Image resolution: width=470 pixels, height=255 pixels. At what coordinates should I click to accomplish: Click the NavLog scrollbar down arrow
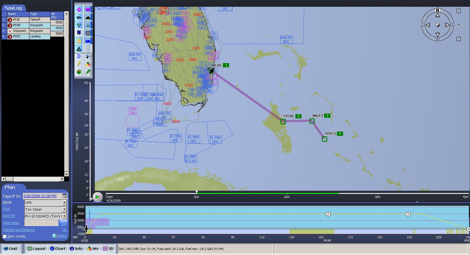(67, 174)
